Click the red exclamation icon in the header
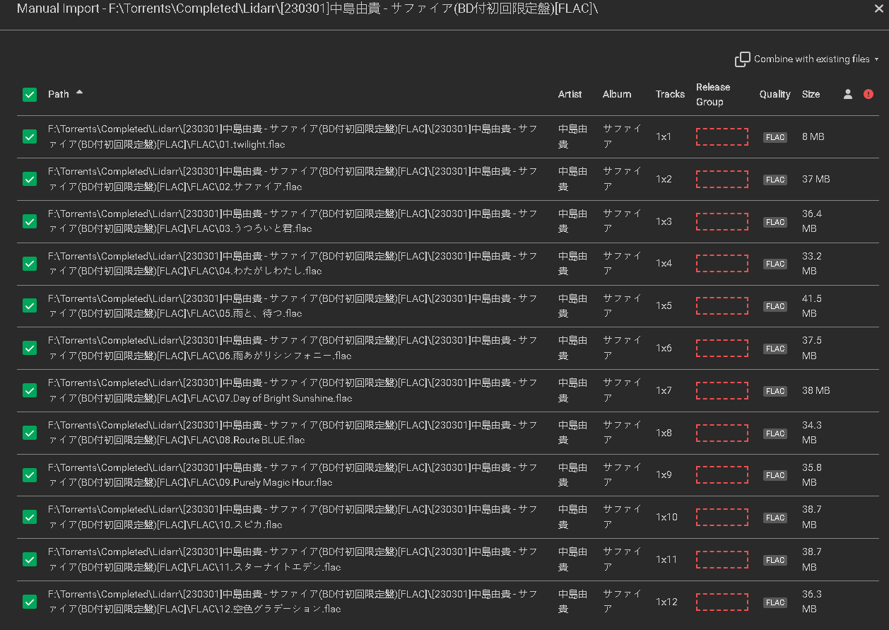The height and width of the screenshot is (630, 889). (869, 94)
